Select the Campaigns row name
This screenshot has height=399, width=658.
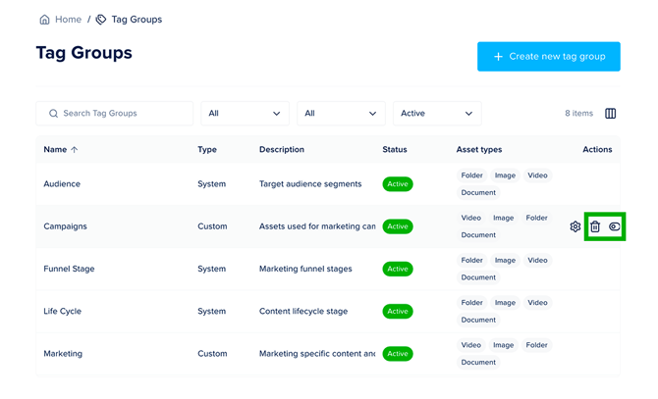coord(65,226)
